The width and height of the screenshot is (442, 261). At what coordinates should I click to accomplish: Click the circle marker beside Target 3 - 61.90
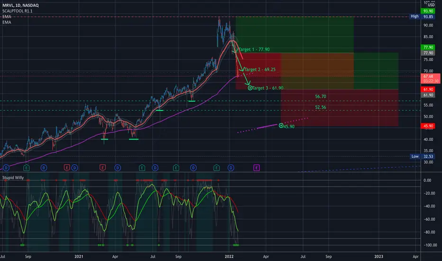click(250, 88)
